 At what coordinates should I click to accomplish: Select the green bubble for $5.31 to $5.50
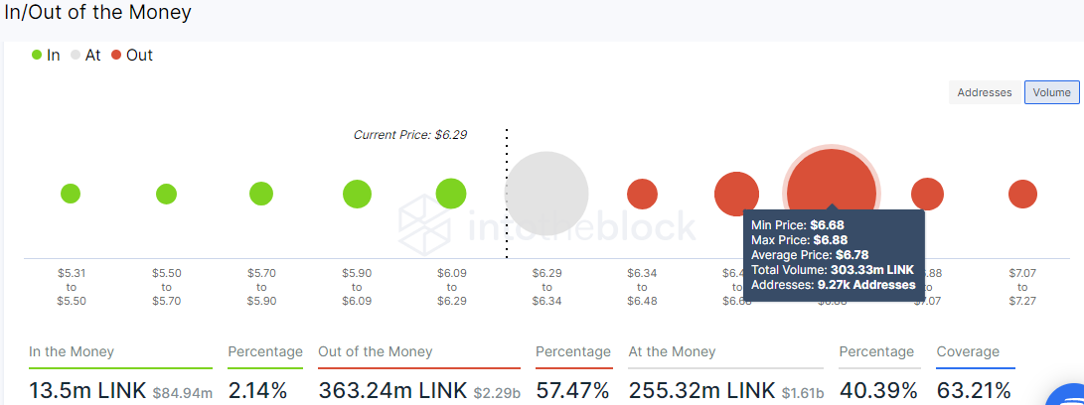pyautogui.click(x=71, y=194)
